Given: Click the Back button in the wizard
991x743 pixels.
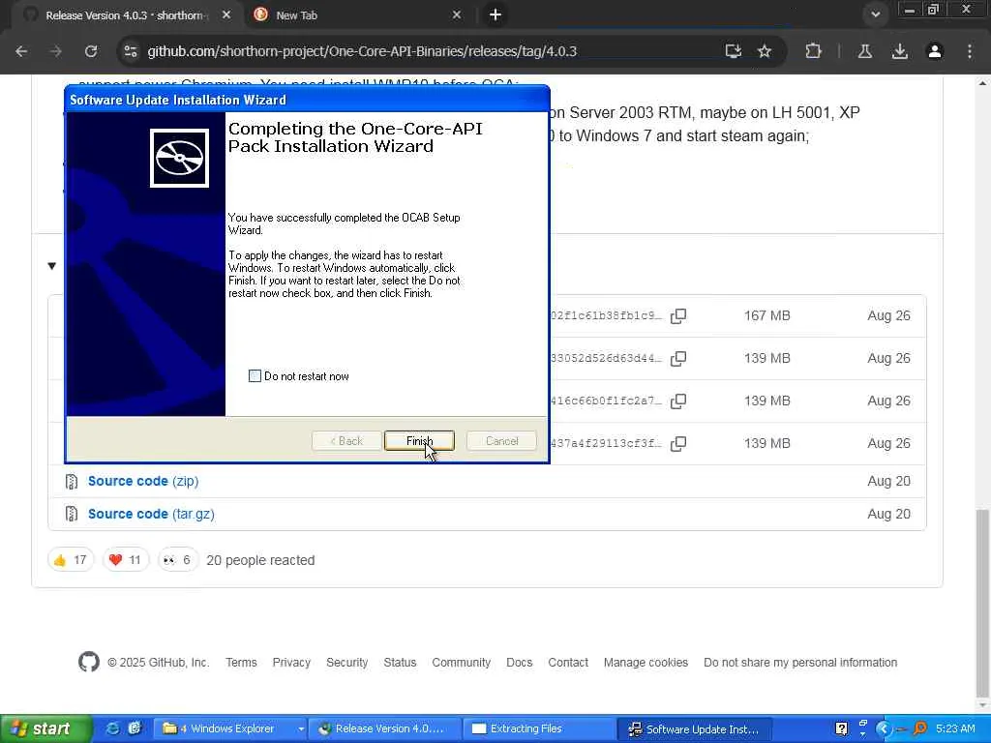Looking at the screenshot, I should [x=346, y=440].
